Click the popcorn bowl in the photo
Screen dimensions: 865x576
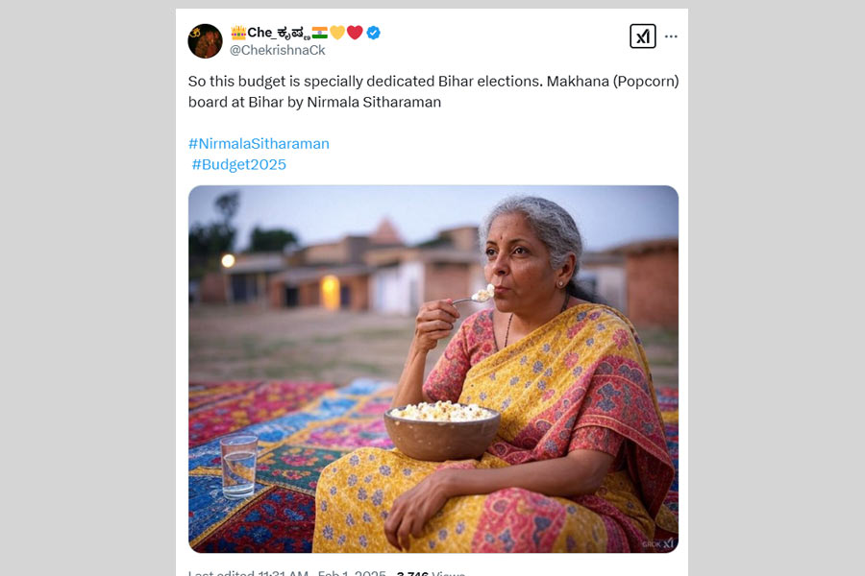[441, 431]
